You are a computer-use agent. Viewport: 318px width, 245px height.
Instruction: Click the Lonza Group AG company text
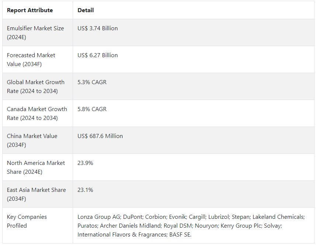[99, 217]
